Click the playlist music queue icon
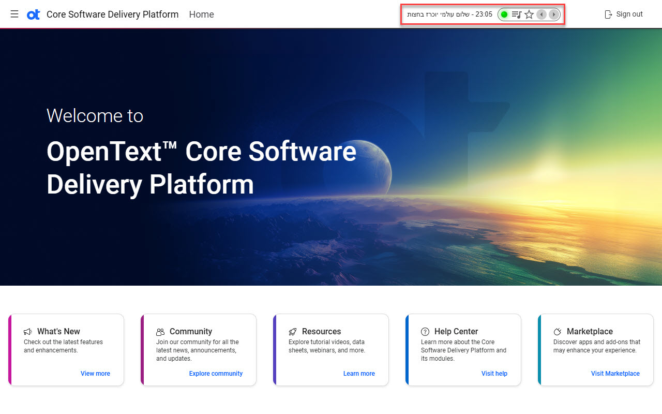 pyautogui.click(x=516, y=14)
